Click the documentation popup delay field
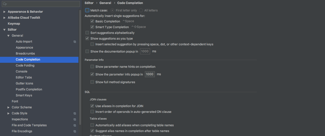 tap(145, 52)
